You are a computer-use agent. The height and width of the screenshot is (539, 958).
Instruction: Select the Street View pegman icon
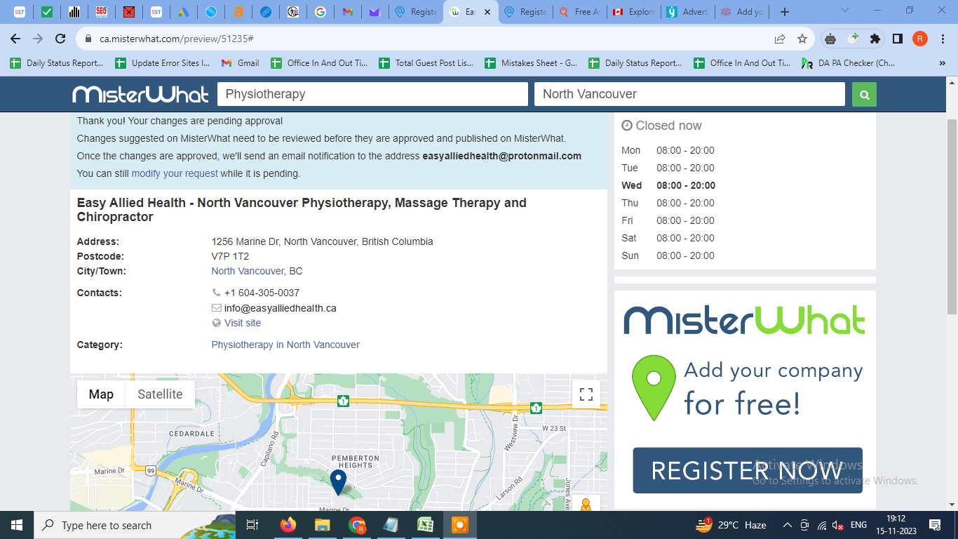(x=586, y=504)
